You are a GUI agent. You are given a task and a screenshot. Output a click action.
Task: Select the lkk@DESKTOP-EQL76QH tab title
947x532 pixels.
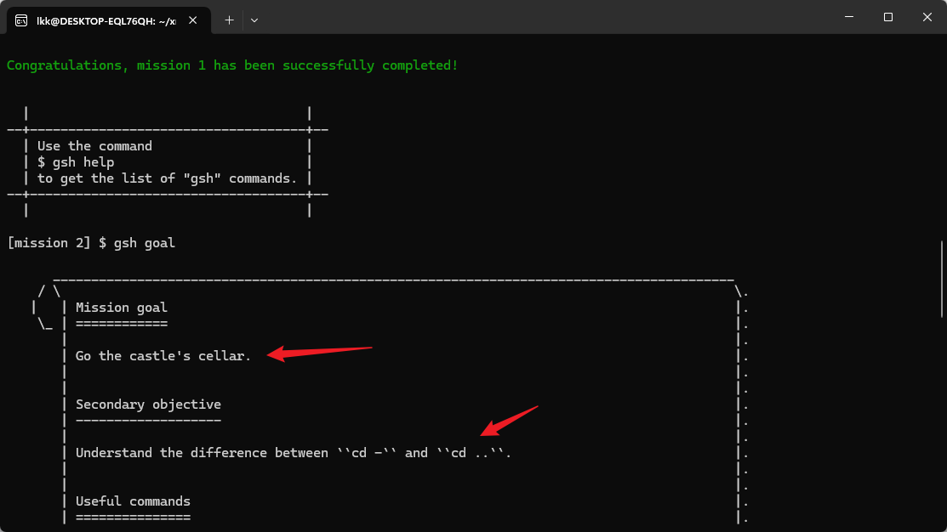pos(106,20)
